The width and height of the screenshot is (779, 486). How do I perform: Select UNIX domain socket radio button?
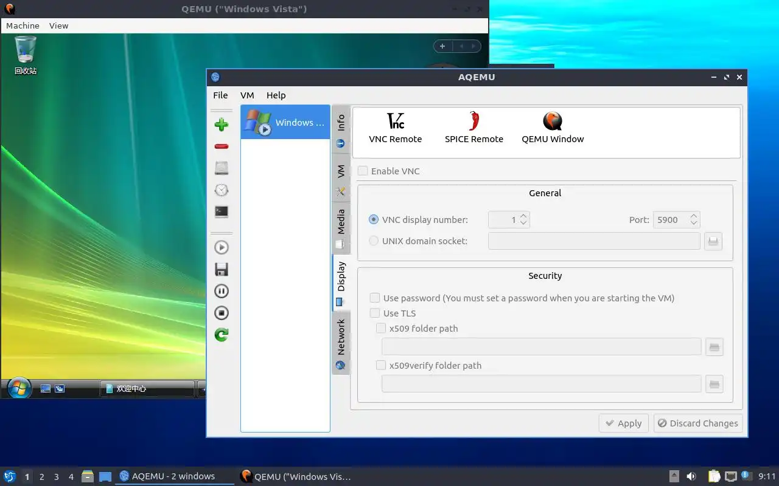coord(374,241)
